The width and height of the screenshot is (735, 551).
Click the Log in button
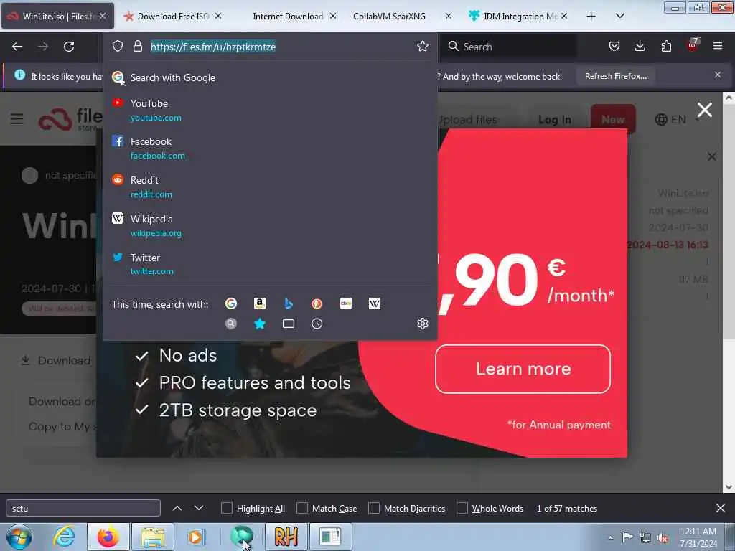(x=555, y=120)
